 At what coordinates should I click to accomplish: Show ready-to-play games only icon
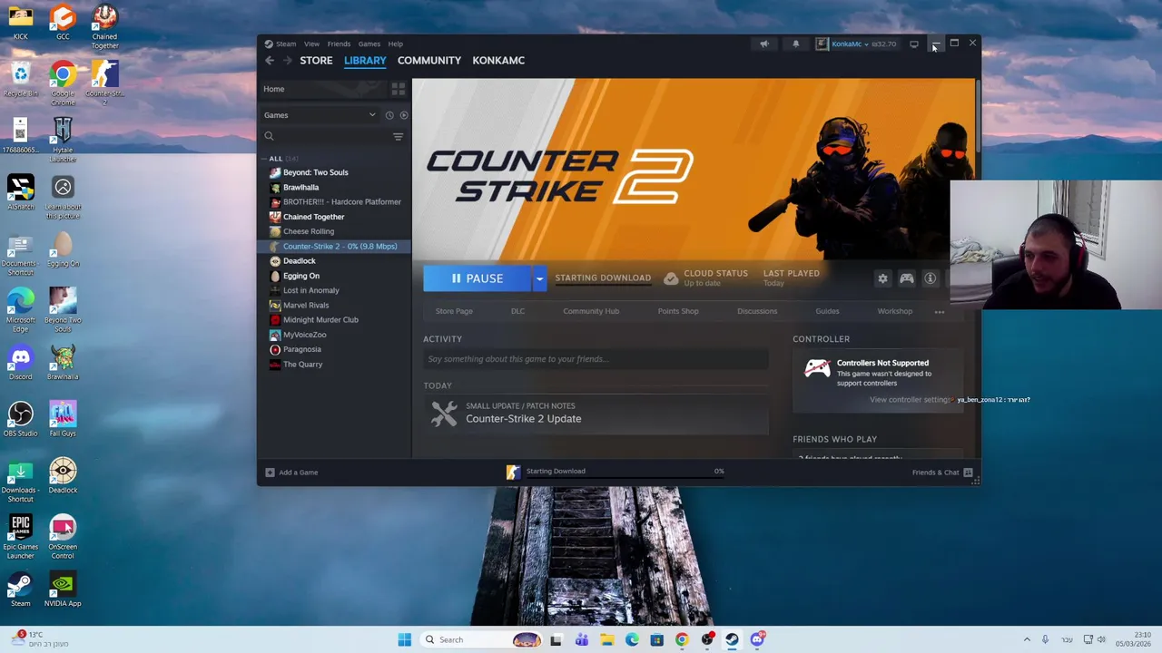click(404, 115)
